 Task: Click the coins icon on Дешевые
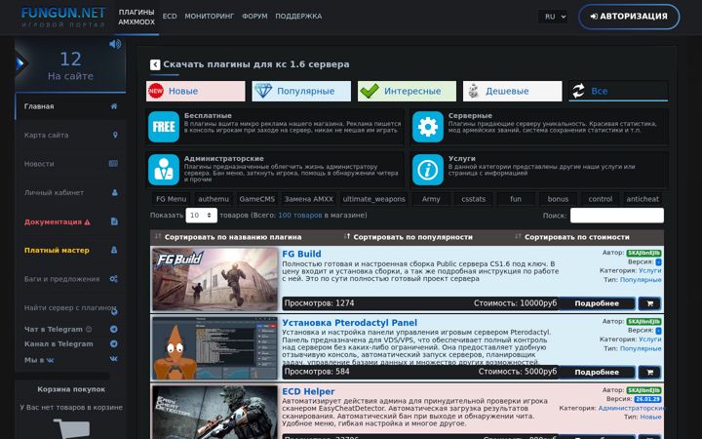(474, 91)
